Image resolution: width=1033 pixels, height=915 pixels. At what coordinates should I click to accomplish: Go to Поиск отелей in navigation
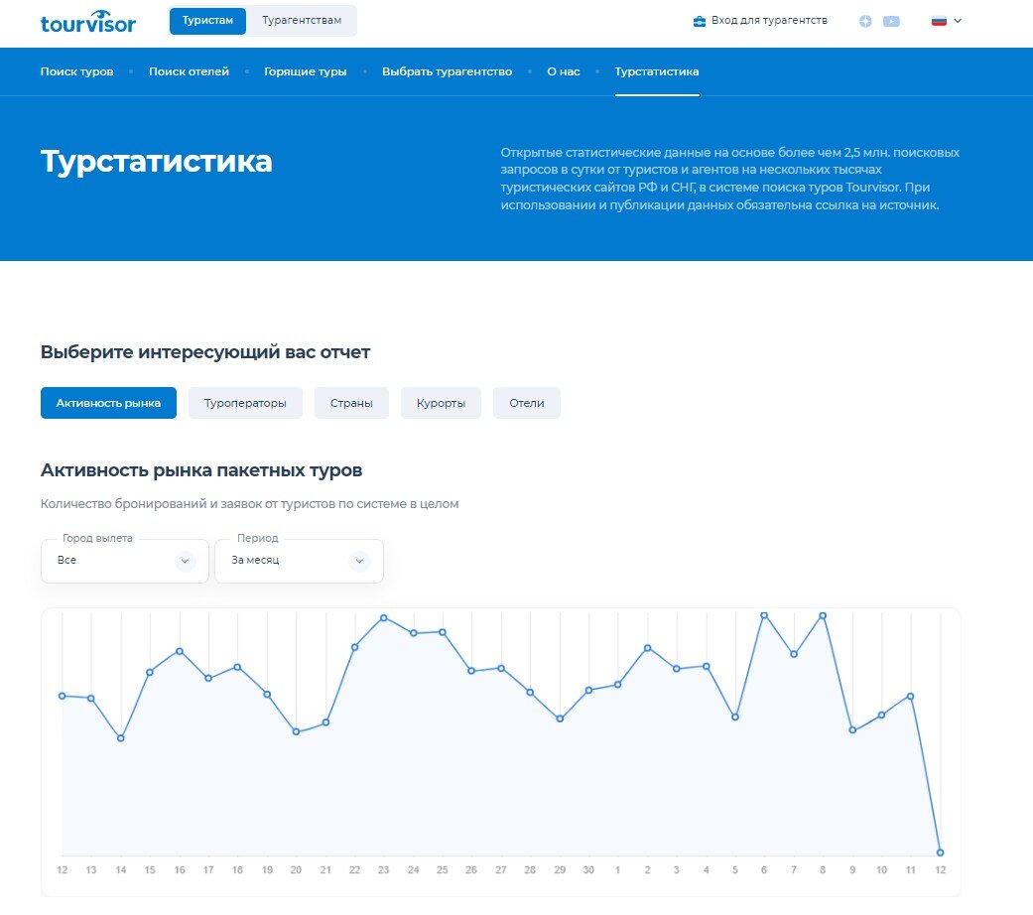pyautogui.click(x=190, y=71)
